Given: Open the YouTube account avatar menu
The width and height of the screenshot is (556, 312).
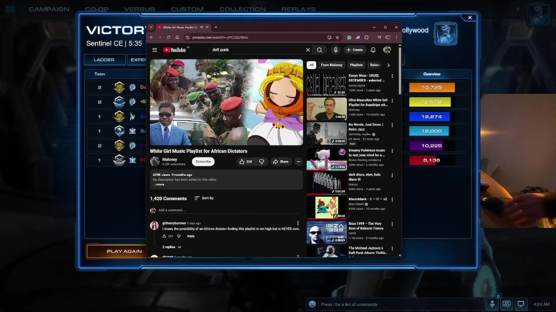Looking at the screenshot, I should 387,50.
